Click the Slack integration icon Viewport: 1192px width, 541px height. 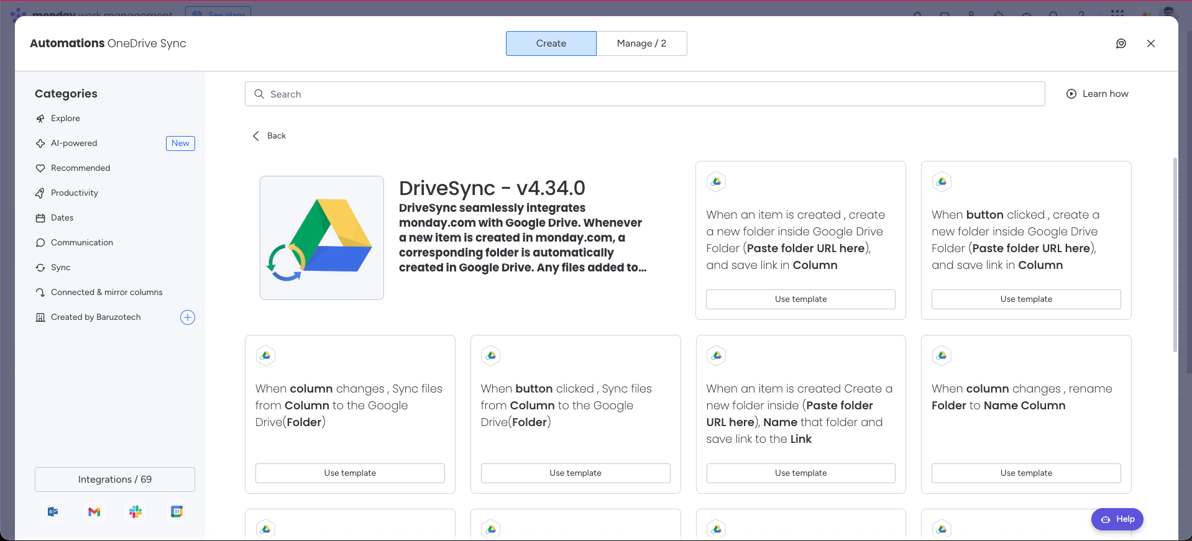click(135, 512)
